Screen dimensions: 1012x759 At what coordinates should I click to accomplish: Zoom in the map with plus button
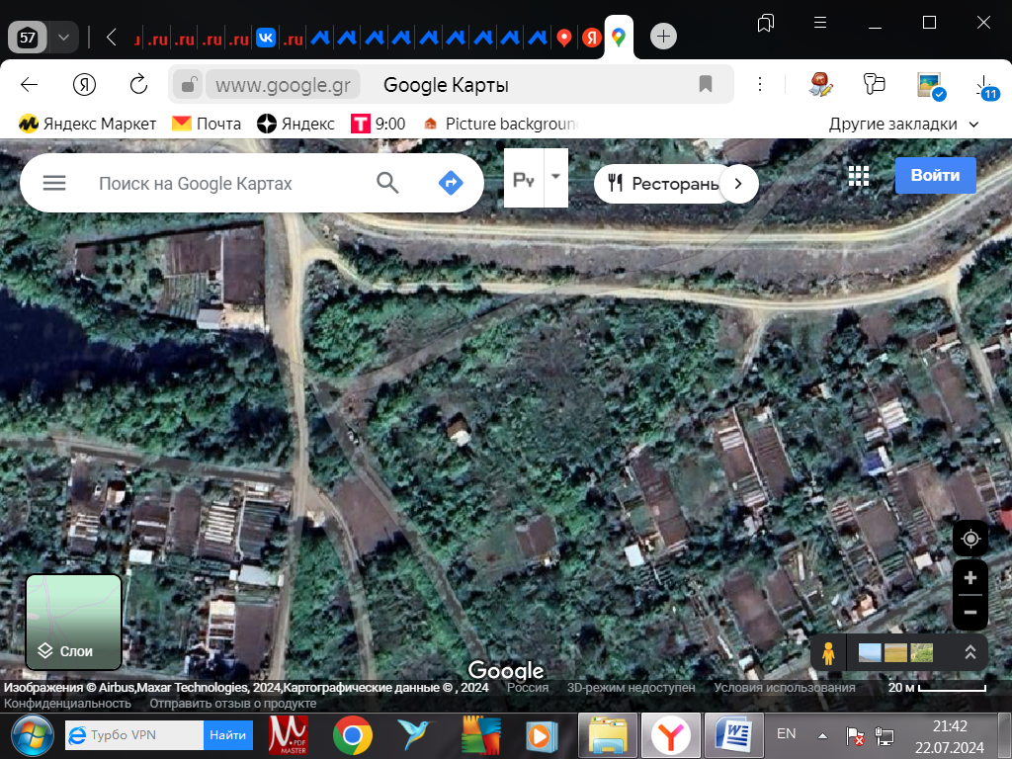(x=970, y=577)
